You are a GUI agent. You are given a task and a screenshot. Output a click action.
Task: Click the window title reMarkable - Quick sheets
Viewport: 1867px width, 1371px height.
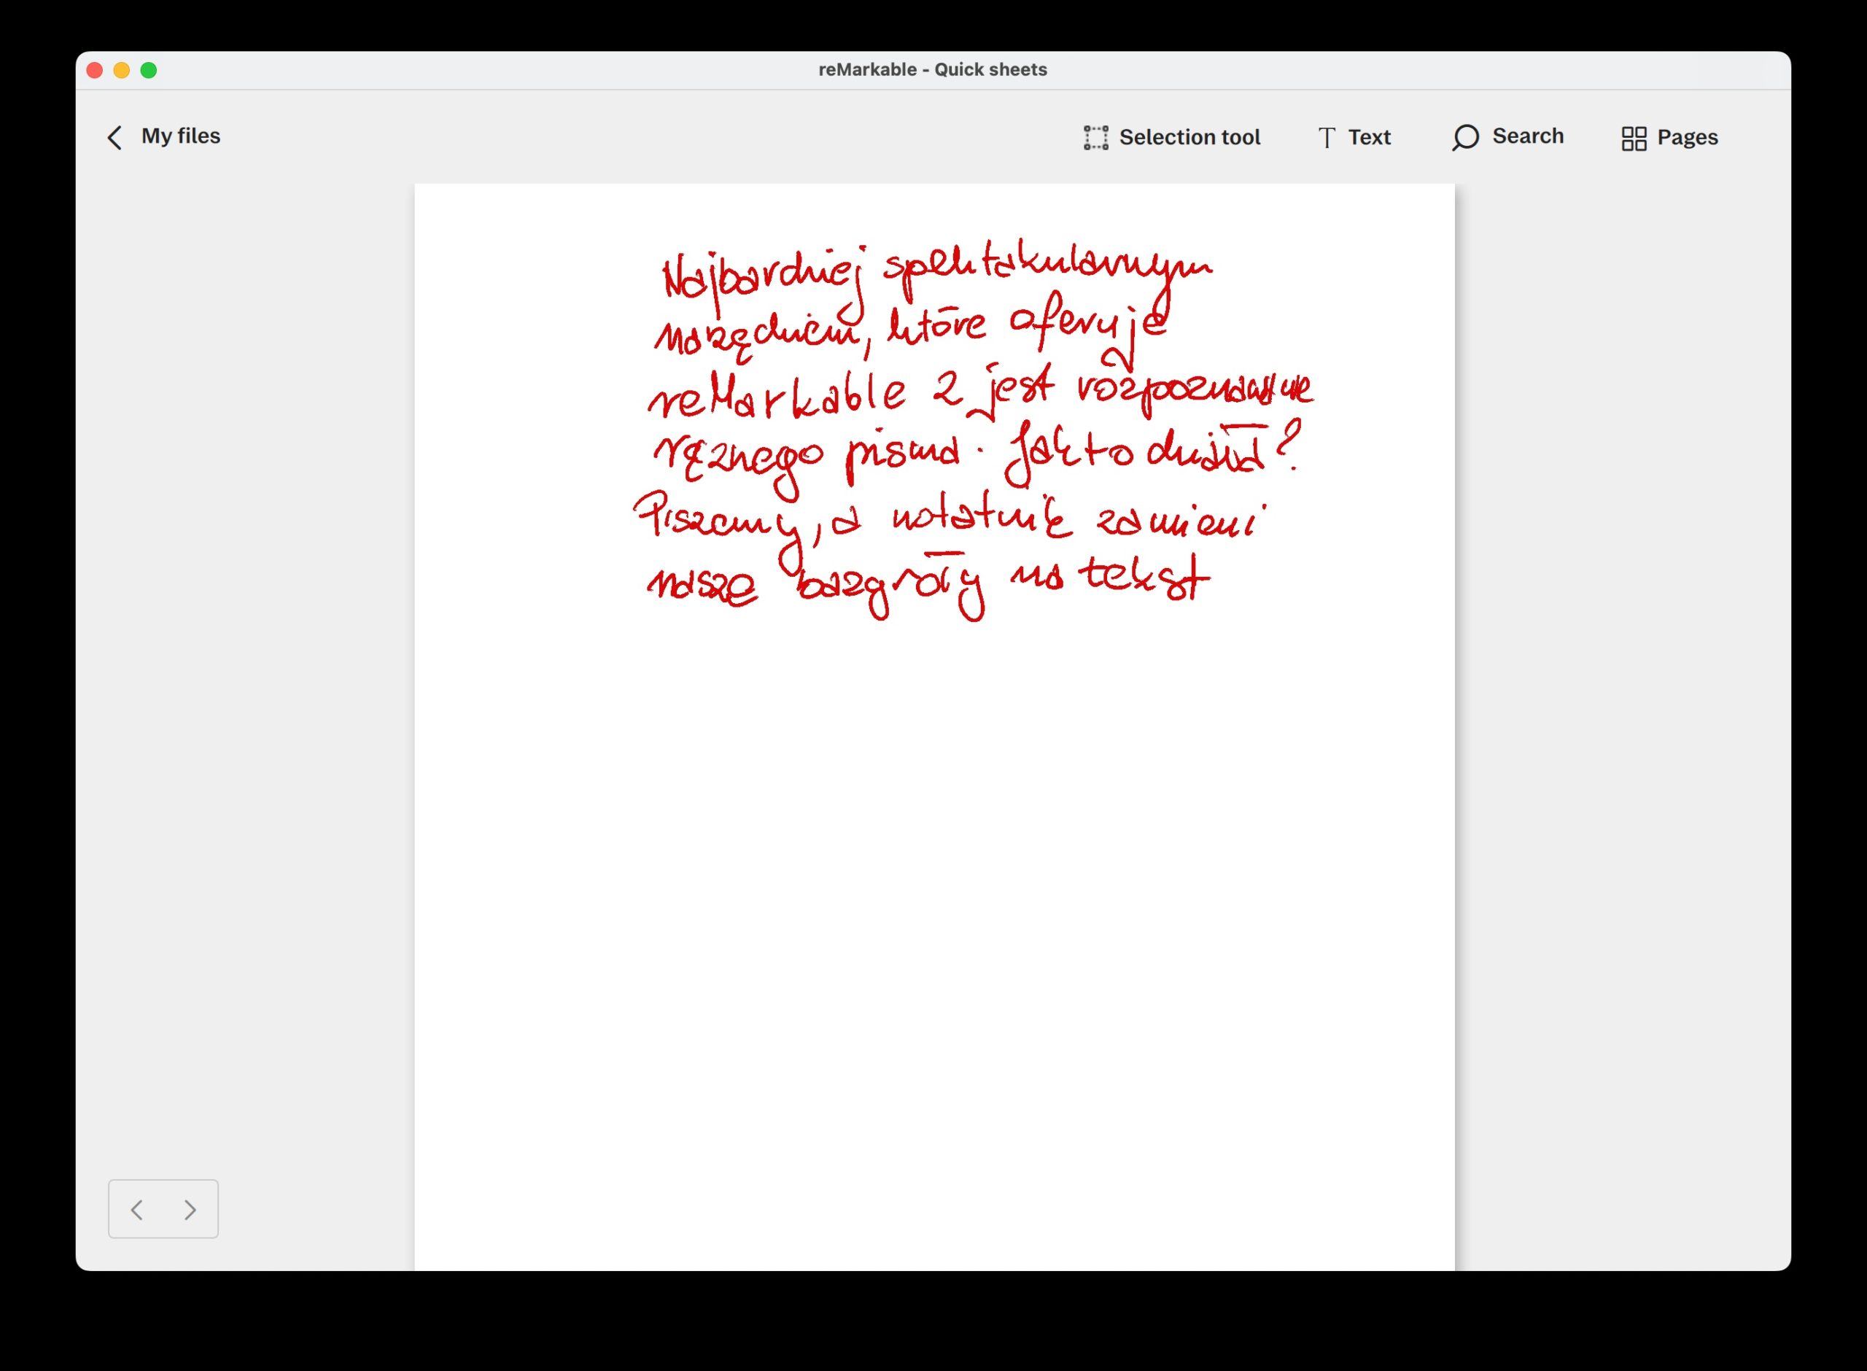[x=933, y=70]
